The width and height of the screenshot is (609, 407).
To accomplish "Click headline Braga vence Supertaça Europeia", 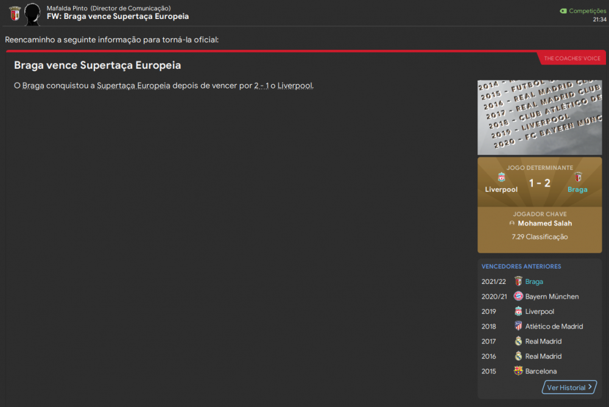I will pyautogui.click(x=97, y=65).
